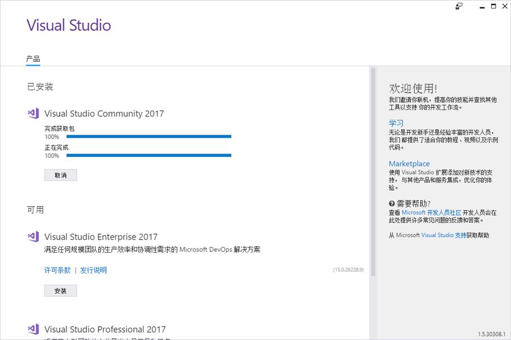The image size is (511, 340).
Task: Click the 可用 section heading
Action: pos(35,209)
